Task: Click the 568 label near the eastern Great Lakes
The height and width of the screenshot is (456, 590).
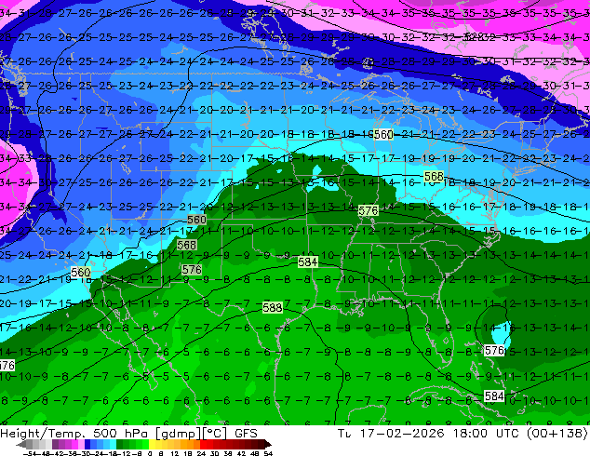Action: coord(434,177)
